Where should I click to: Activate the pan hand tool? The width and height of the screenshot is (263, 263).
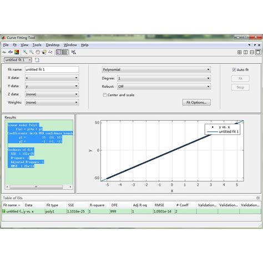[38, 52]
